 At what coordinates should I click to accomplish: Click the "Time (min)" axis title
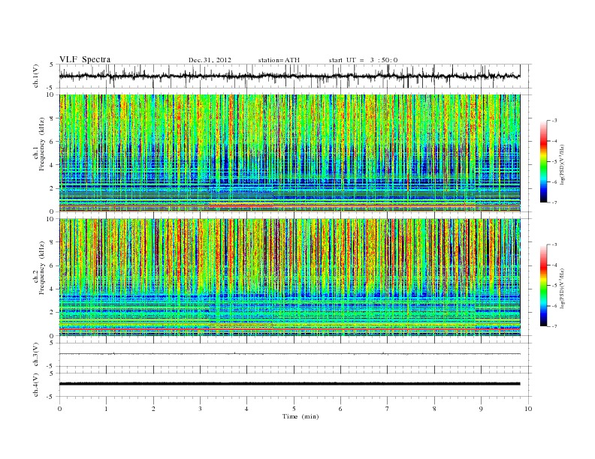[301, 416]
